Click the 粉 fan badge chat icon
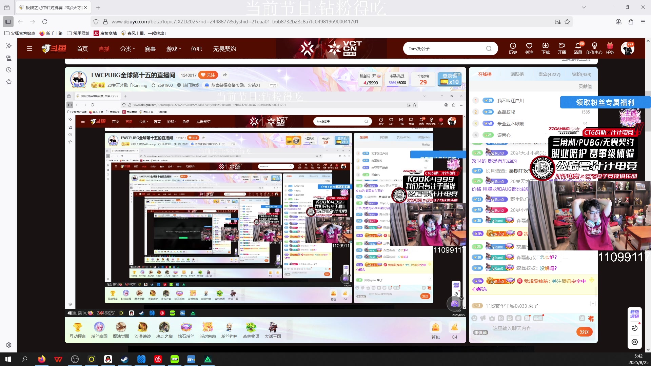 [501, 318]
